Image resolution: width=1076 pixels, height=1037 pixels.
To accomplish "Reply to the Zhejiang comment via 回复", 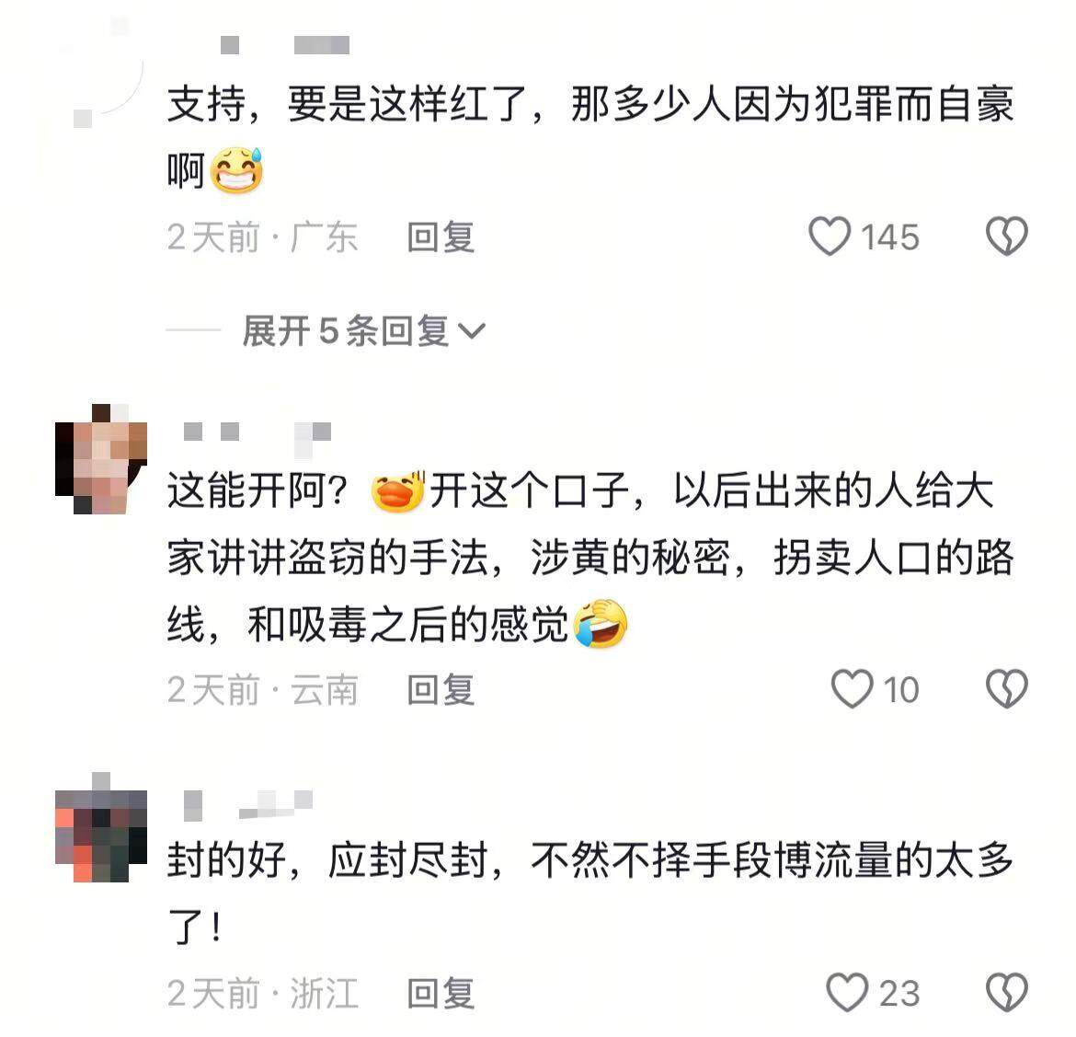I will (440, 993).
